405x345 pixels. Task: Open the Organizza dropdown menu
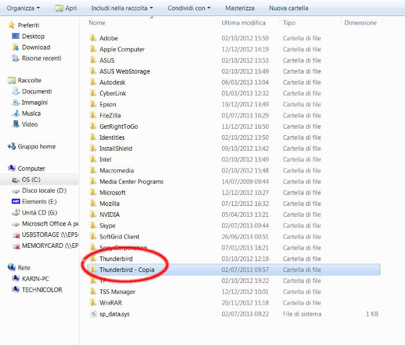click(23, 8)
